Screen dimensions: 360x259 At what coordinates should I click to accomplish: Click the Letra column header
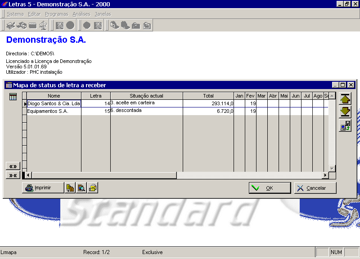tap(96, 96)
